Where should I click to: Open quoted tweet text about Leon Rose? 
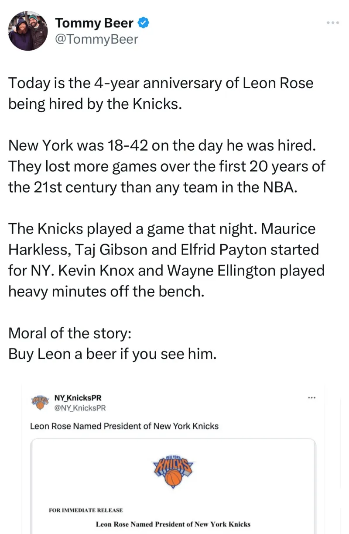pos(124,426)
